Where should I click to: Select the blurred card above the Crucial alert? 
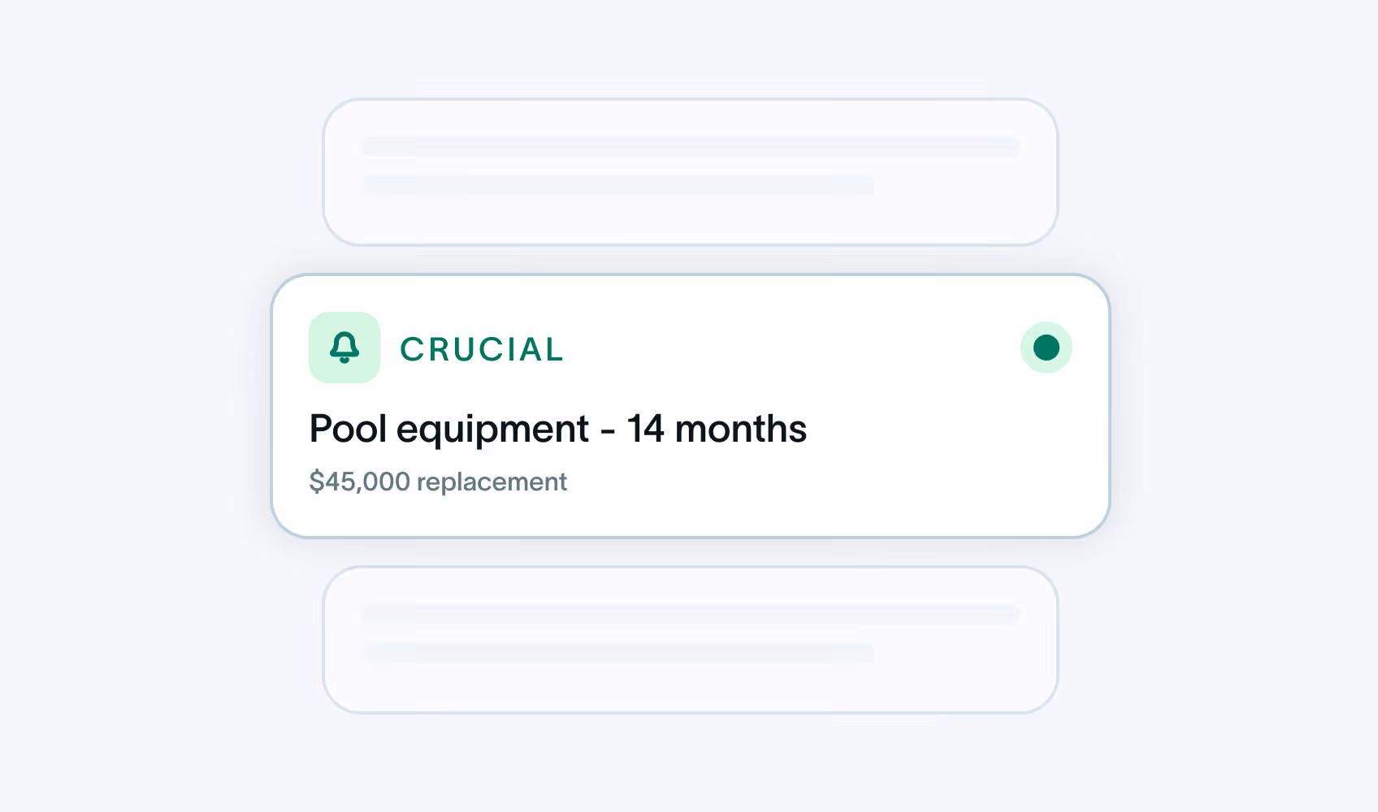691,172
